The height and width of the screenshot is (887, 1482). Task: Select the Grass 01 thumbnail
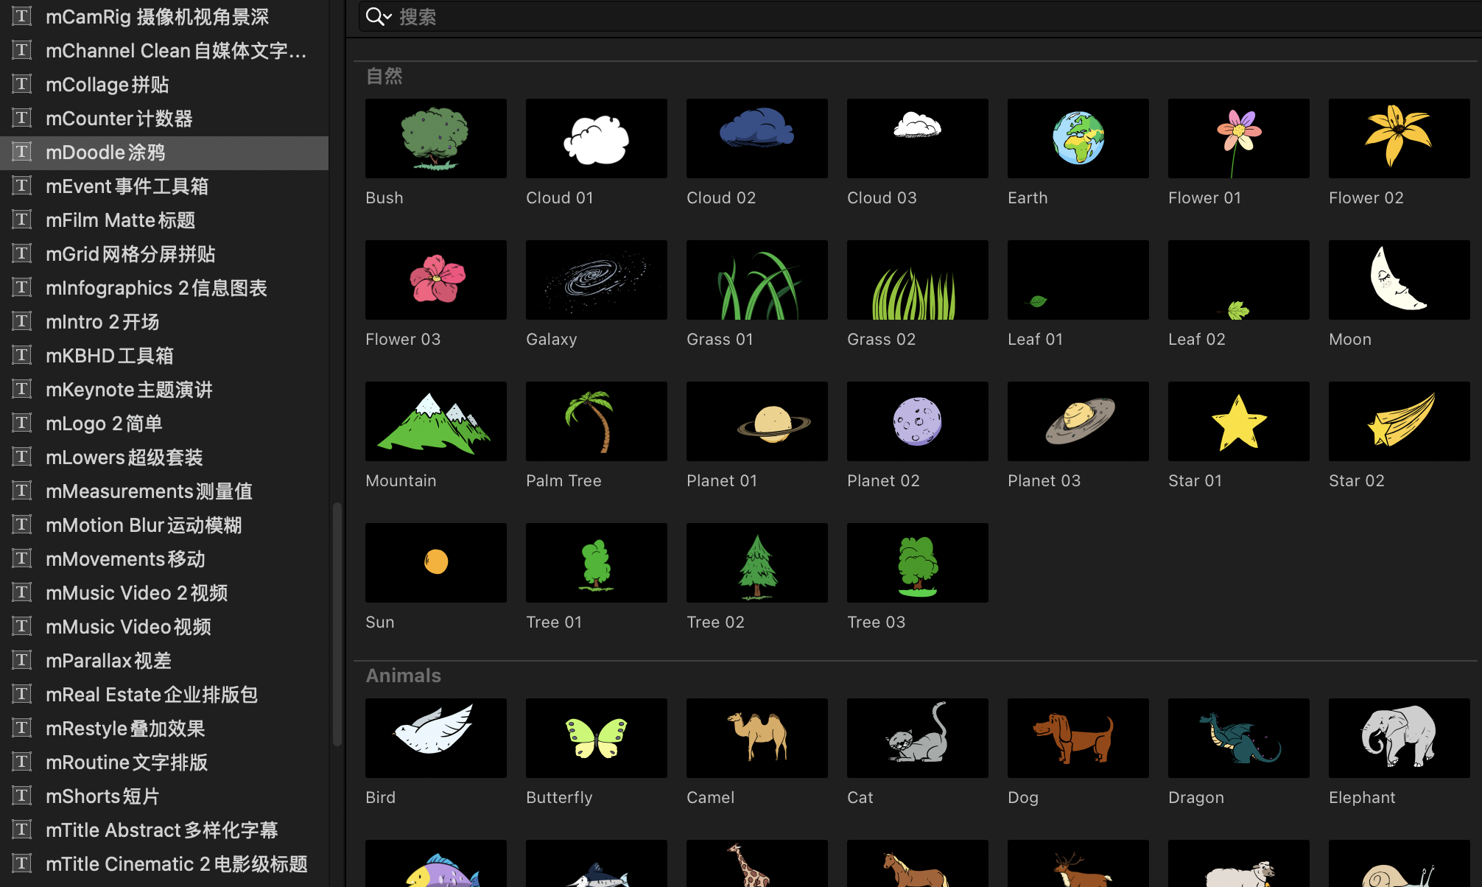[757, 280]
